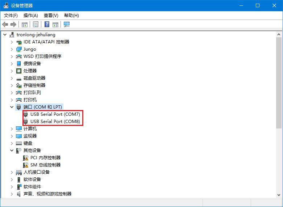Collapse the tronlong-jehuliang root node
Viewport: 283px width, 207px height.
coord(5,35)
